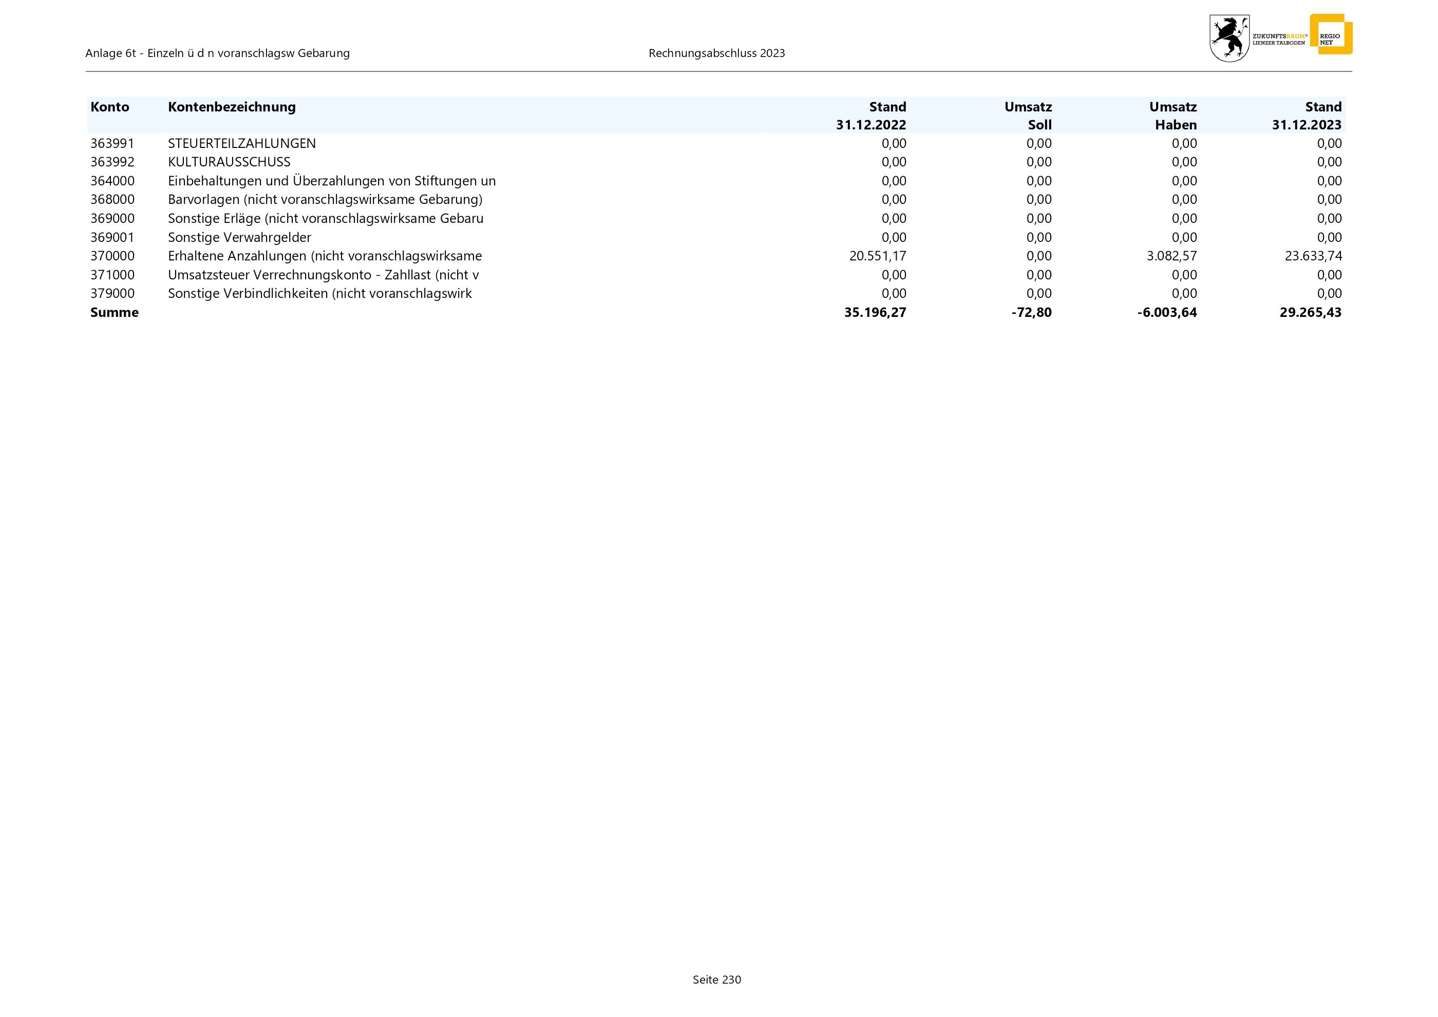
Task: Select account number 363991
Action: pos(113,143)
